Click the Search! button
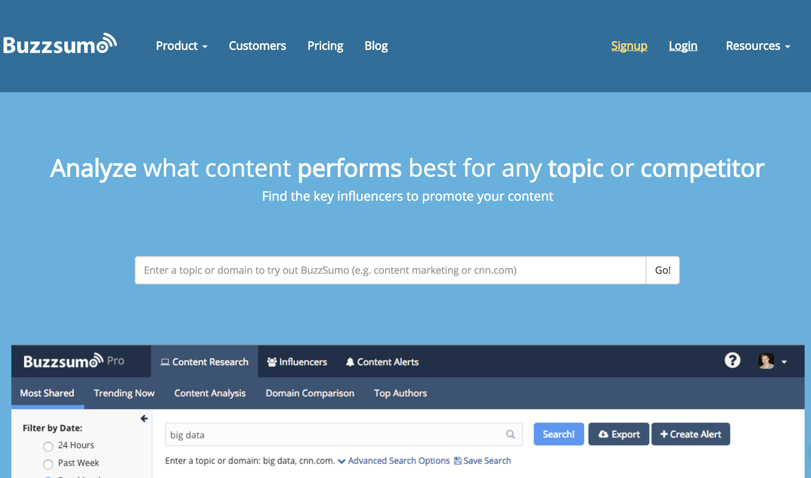 (559, 434)
